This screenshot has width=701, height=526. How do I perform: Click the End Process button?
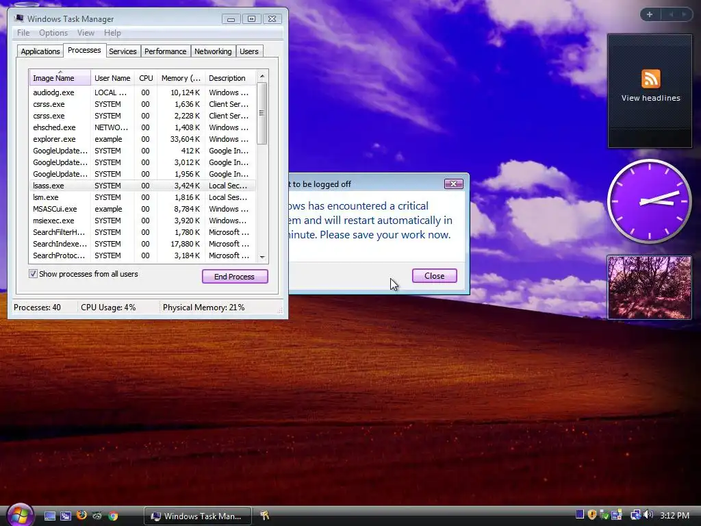[235, 277]
